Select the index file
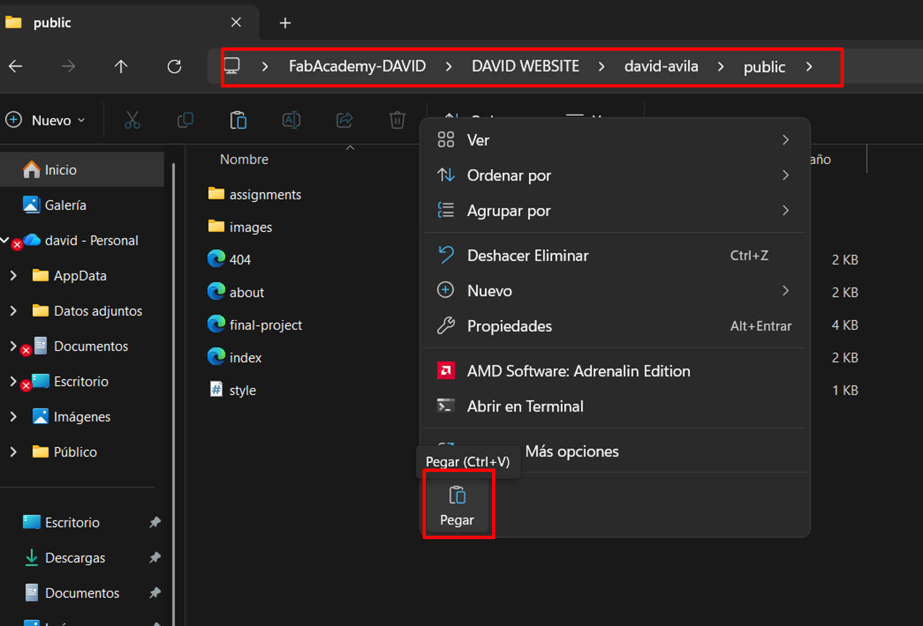Screen dimensions: 923x626 pyautogui.click(x=234, y=358)
